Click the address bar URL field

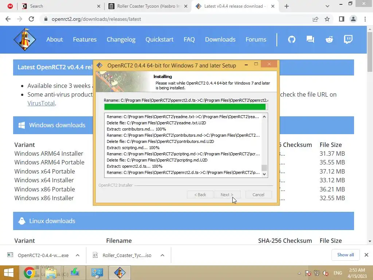[176, 19]
